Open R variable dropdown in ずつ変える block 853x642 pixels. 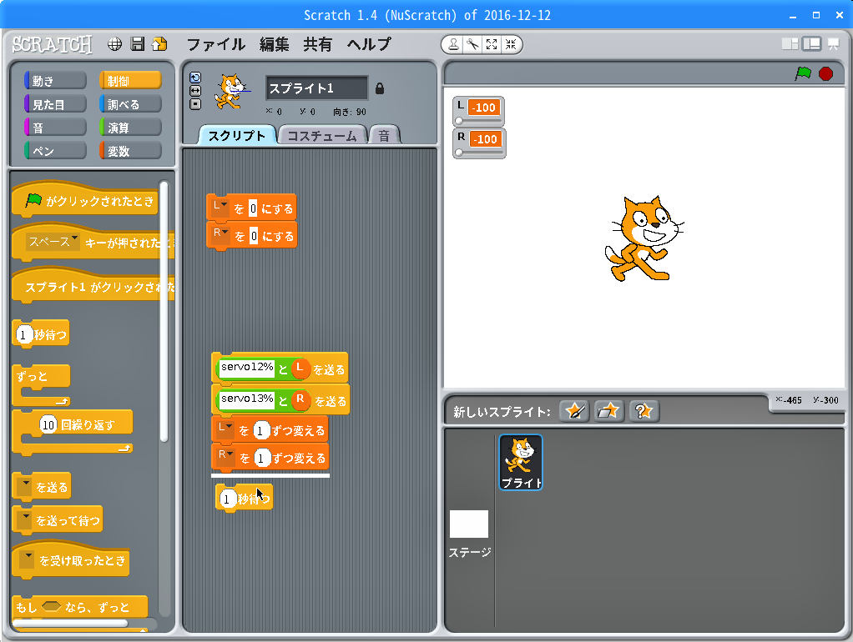pyautogui.click(x=225, y=457)
